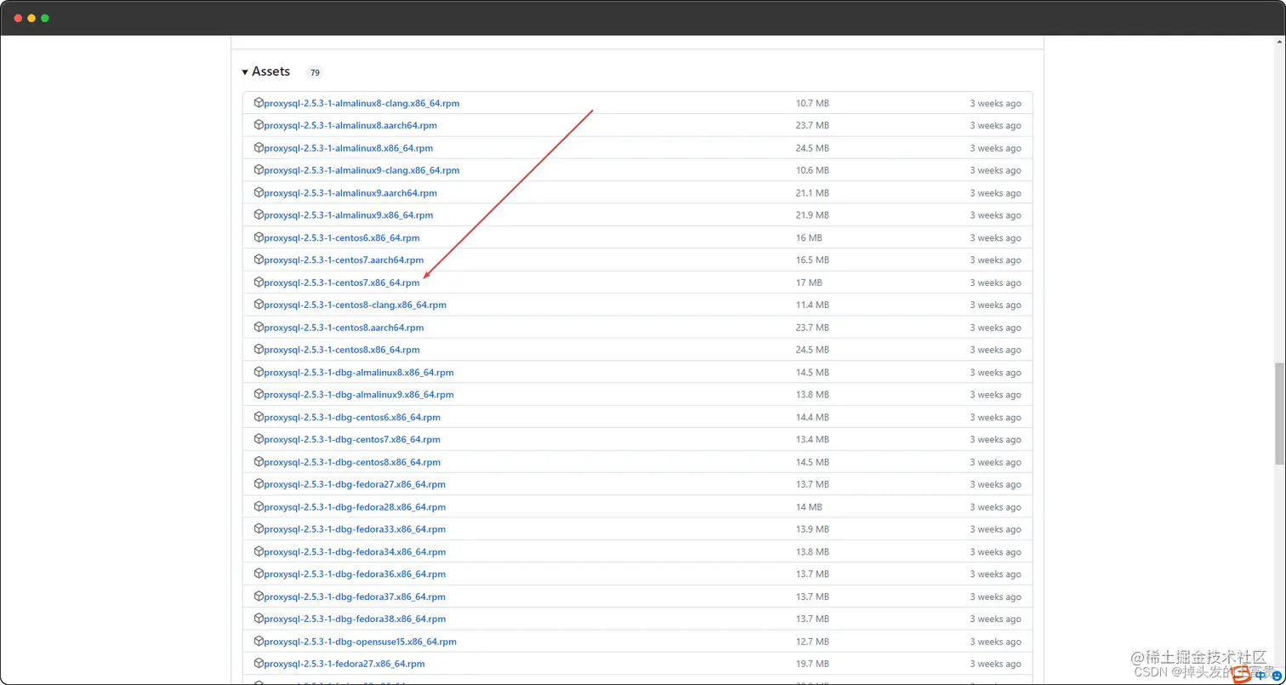Open proxysql-2.5.3-1-dbg-fedora37.x86_64.rpm link
This screenshot has height=685, width=1286.
point(355,597)
